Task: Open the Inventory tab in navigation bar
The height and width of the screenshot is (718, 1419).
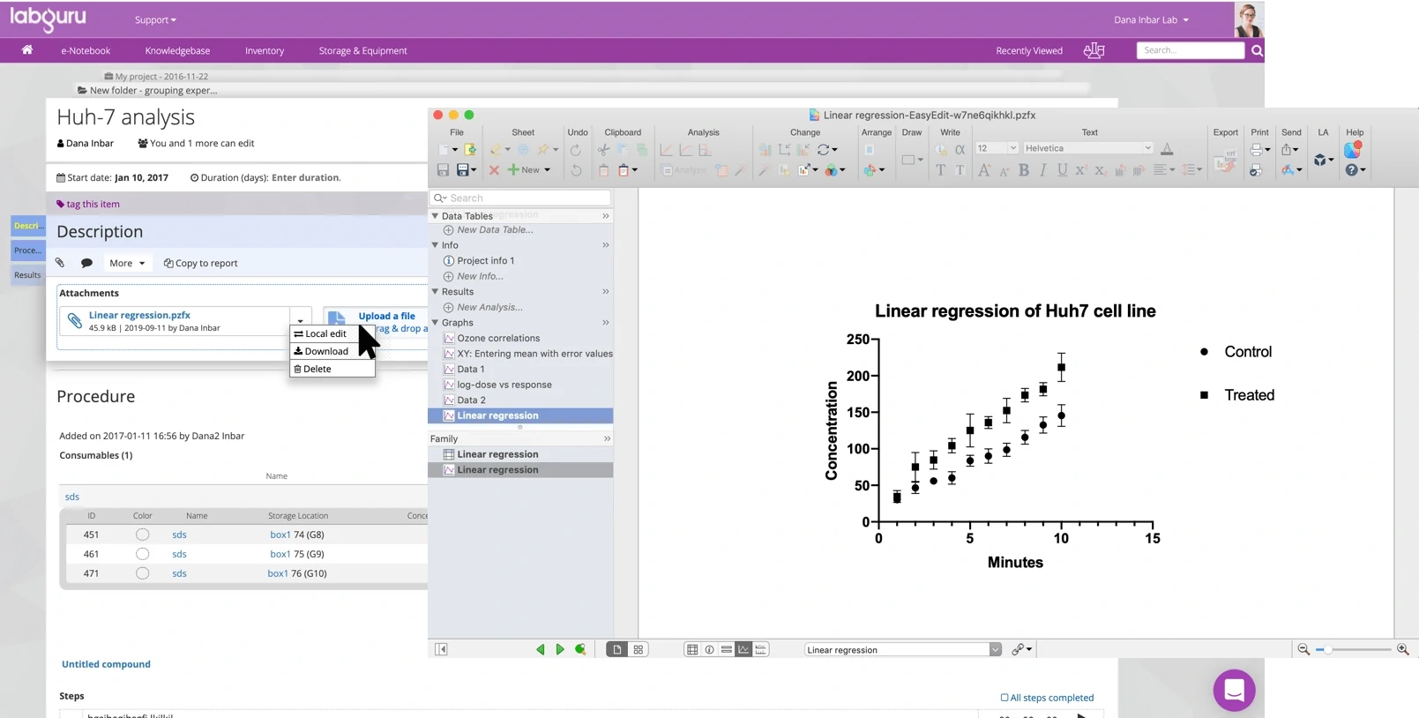Action: (264, 50)
